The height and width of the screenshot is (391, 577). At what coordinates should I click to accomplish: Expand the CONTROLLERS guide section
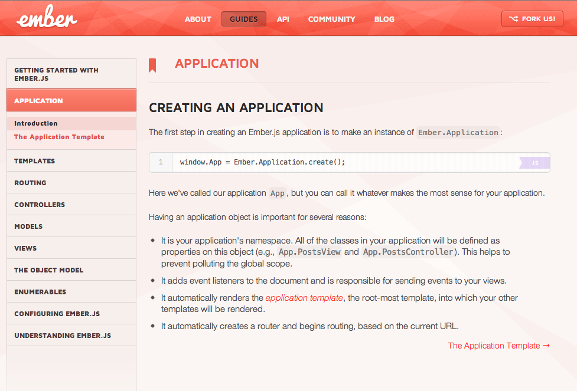point(38,204)
